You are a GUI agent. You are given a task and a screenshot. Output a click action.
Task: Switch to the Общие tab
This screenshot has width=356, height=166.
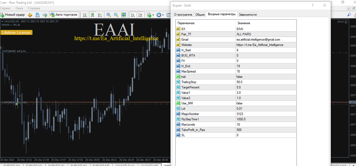[200, 15]
